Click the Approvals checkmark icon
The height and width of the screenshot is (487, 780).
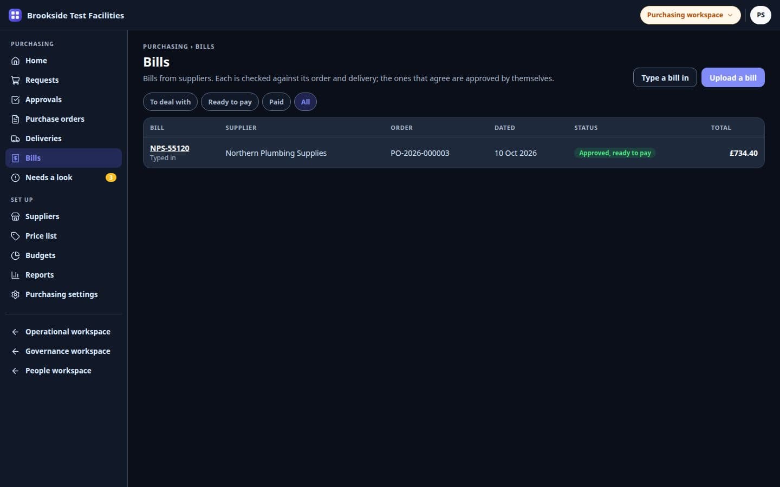click(15, 100)
